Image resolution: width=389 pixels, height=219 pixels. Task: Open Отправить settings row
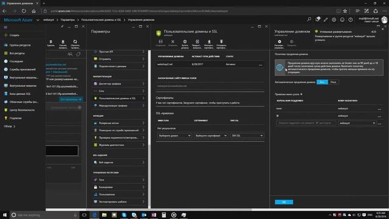tap(119, 59)
